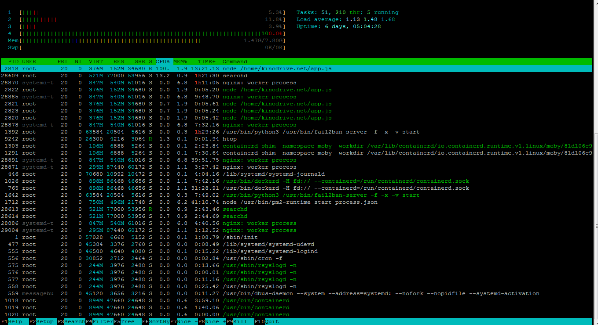The width and height of the screenshot is (598, 325).
Task: Select systemd-udevd row PID 477
Action: click(297, 244)
